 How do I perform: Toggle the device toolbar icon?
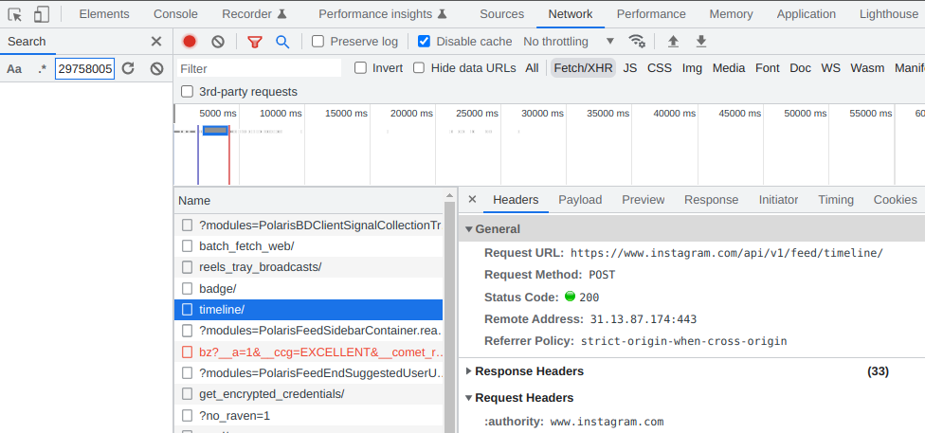[42, 14]
